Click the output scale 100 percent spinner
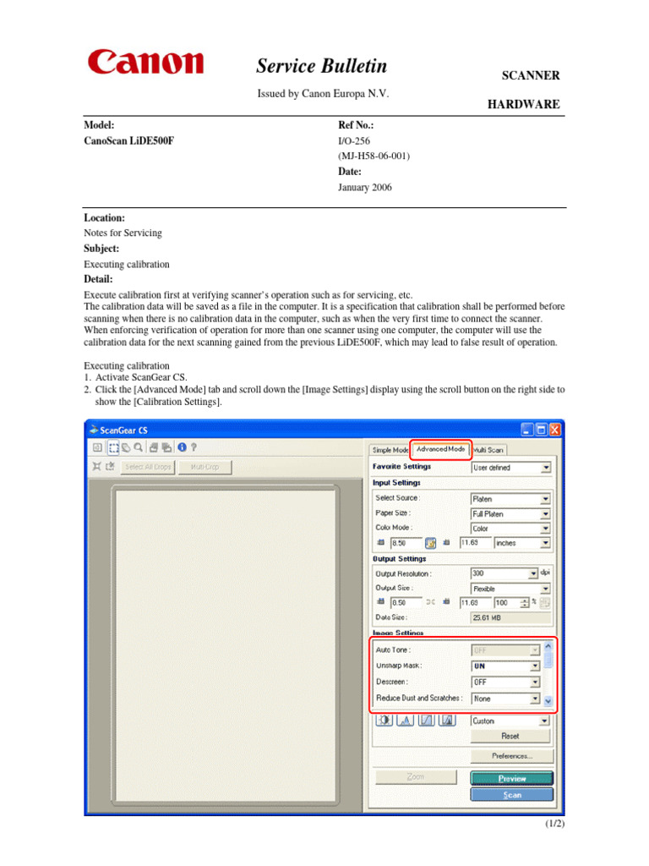The height and width of the screenshot is (866, 649). coord(525,602)
